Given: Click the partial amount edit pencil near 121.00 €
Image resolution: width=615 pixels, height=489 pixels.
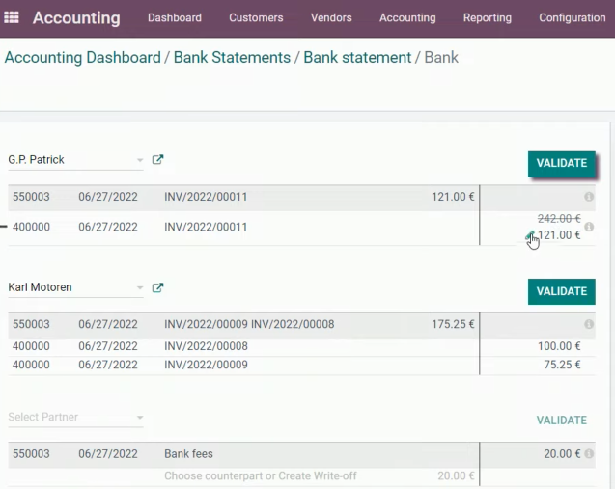Looking at the screenshot, I should click(x=530, y=235).
